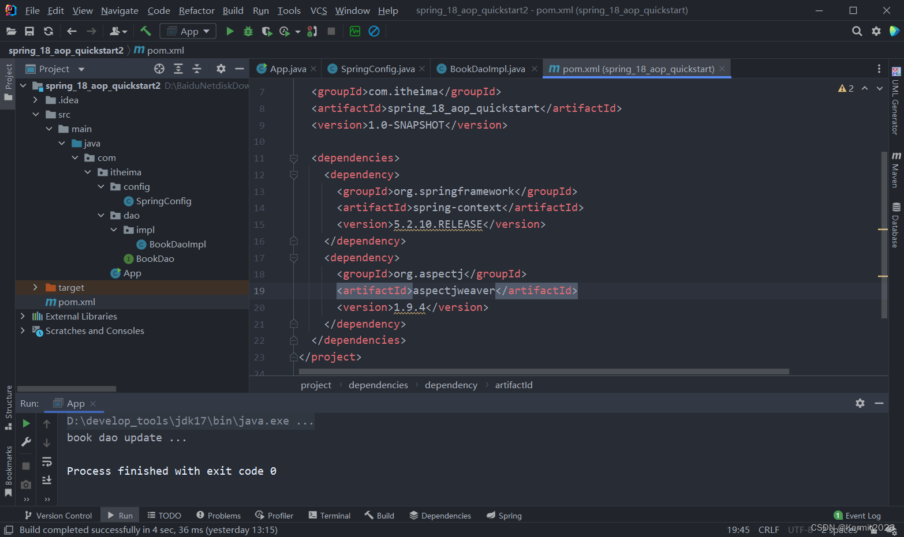This screenshot has width=904, height=537.
Task: Navigate back with left arrow icon
Action: (x=72, y=31)
